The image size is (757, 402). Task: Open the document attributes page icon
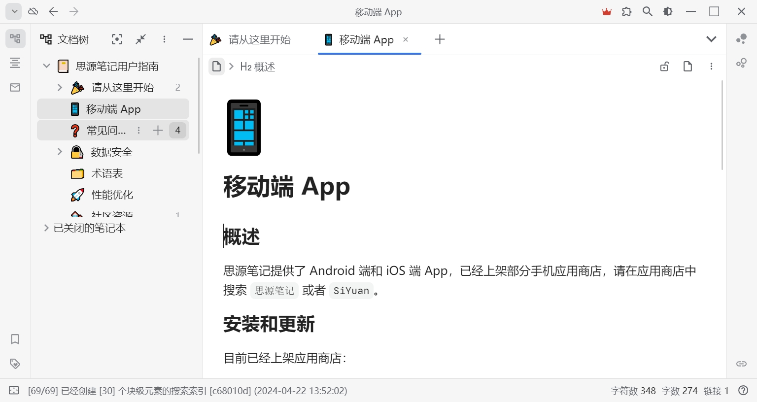click(x=688, y=67)
